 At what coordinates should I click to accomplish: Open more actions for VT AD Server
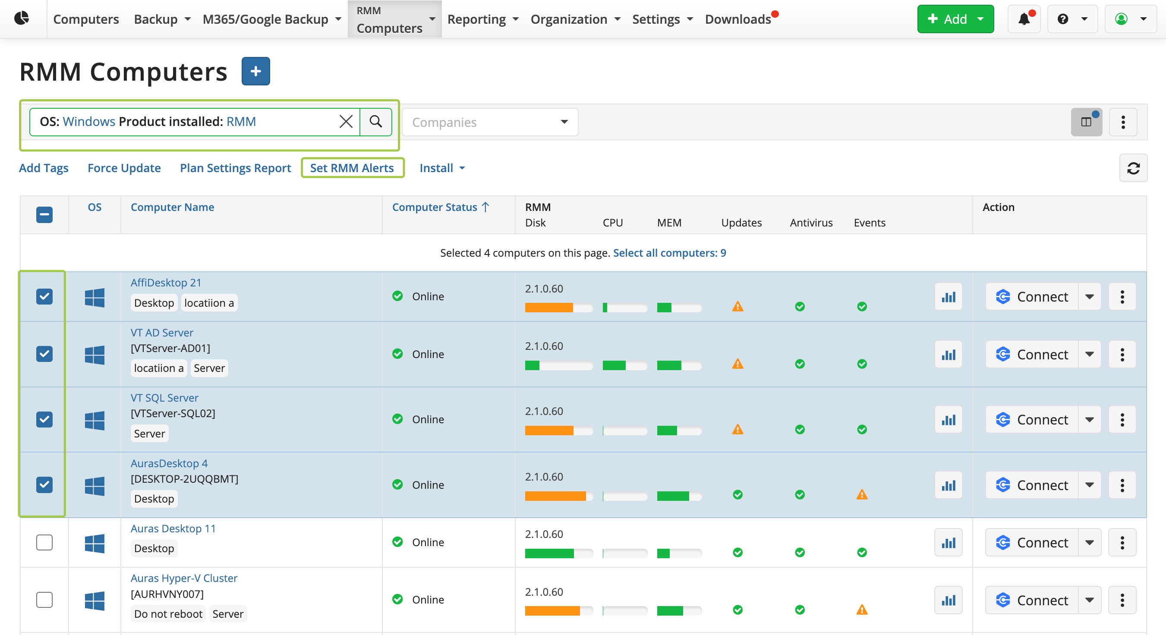coord(1122,355)
